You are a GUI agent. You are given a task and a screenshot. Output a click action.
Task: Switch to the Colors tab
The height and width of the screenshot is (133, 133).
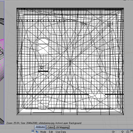point(51,127)
